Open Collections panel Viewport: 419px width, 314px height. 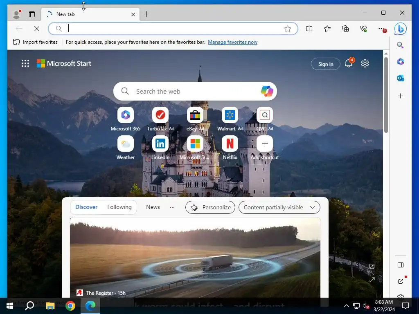pos(345,29)
